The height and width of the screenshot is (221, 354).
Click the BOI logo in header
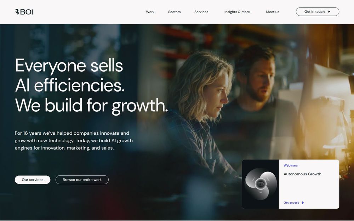(24, 12)
